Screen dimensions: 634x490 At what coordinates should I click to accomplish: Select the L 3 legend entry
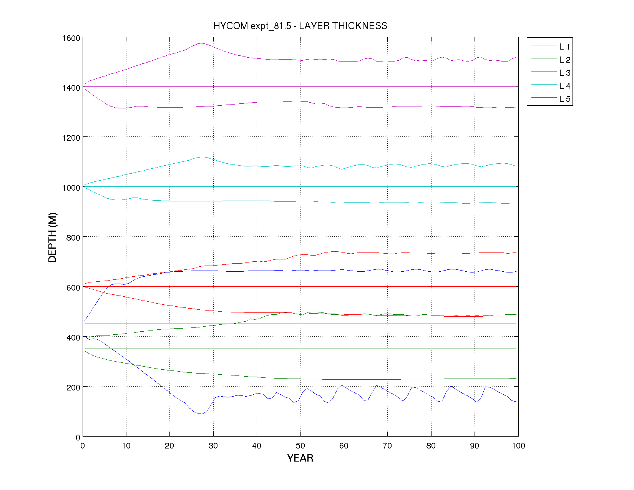564,73
